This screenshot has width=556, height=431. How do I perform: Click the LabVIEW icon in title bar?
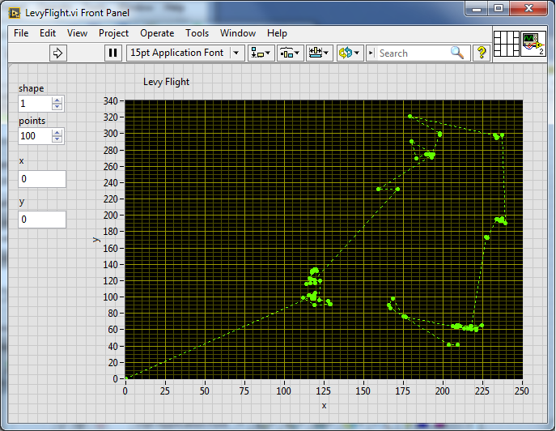tap(15, 13)
